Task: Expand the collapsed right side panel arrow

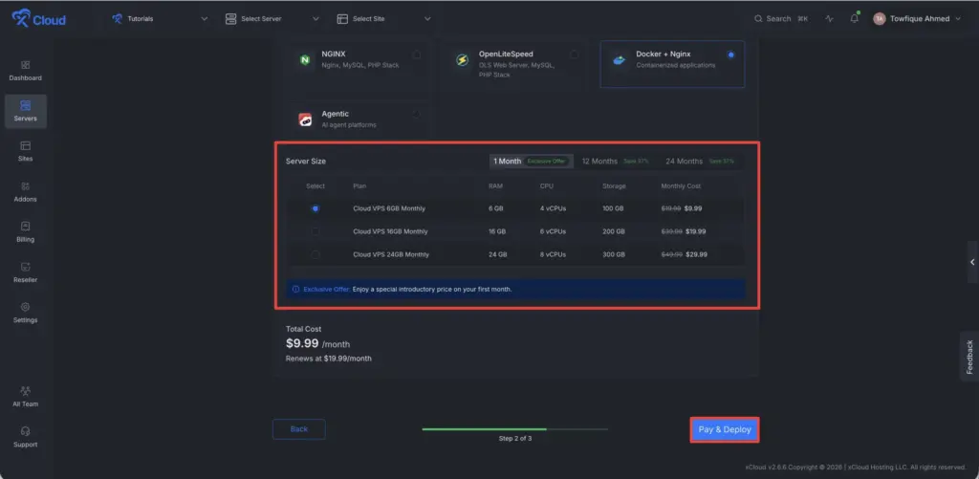Action: [x=972, y=262]
